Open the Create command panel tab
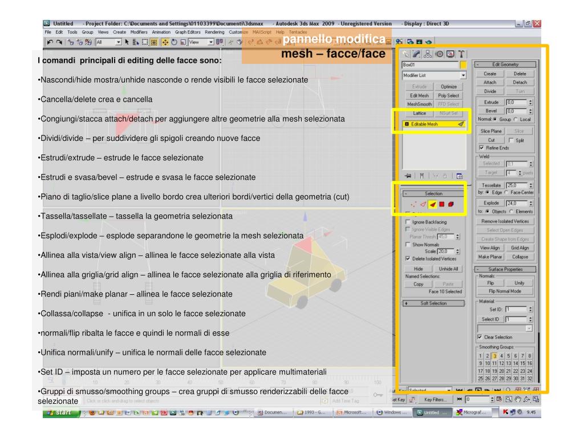Image resolution: width=584 pixels, height=438 pixels. point(405,54)
